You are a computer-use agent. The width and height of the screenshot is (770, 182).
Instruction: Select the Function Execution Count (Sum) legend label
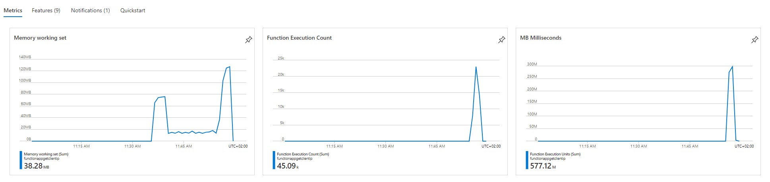click(303, 154)
